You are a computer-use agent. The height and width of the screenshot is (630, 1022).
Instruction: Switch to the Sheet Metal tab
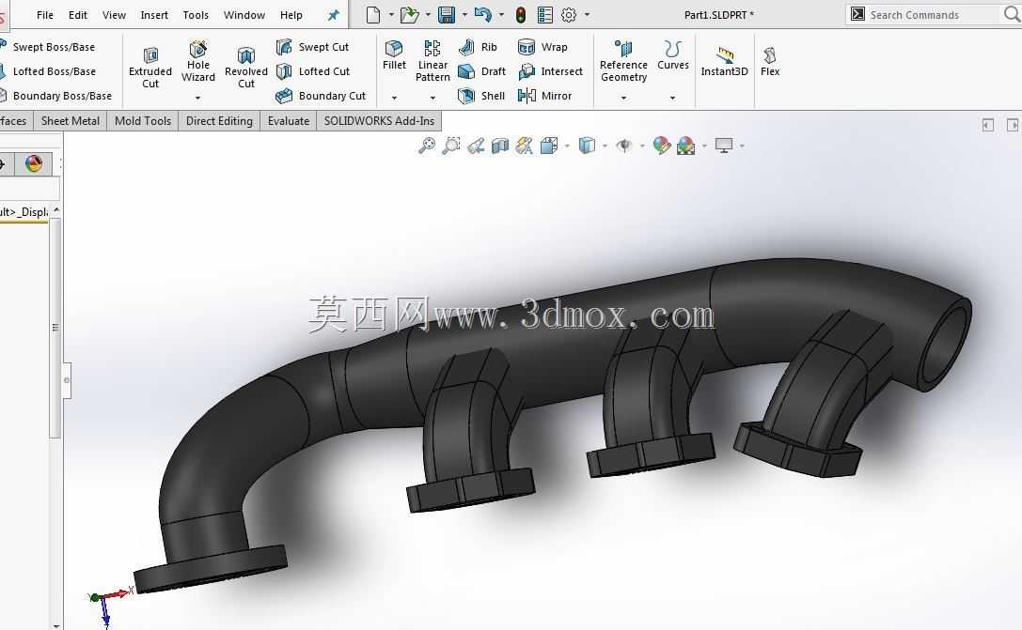click(71, 121)
